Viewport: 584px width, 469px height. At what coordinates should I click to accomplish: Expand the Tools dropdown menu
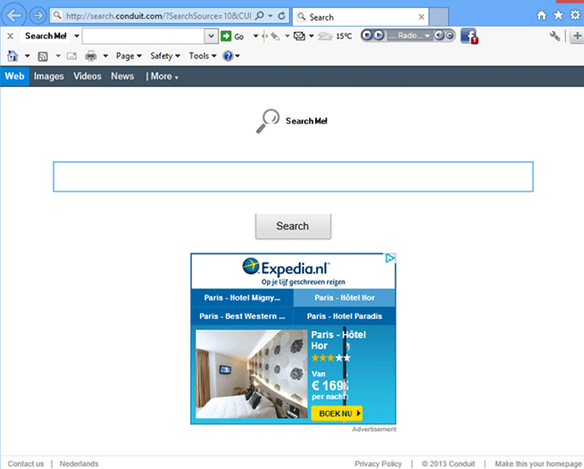click(203, 56)
